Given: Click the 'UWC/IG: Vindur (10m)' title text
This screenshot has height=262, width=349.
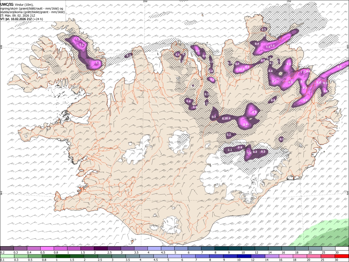Looking at the screenshot, I should pos(17,4).
